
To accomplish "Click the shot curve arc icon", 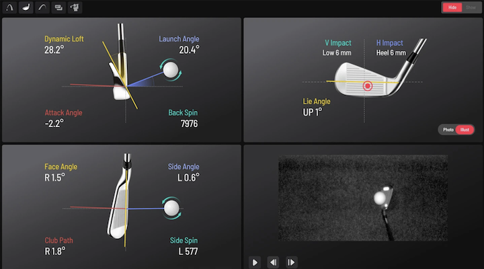I will click(42, 8).
